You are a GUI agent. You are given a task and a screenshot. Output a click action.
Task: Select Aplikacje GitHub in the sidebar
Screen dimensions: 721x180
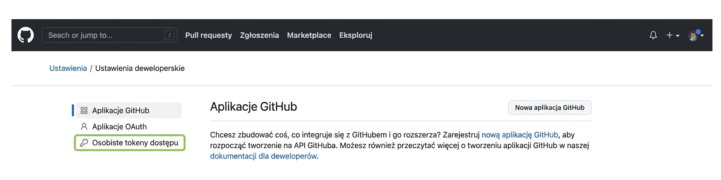tap(129, 110)
